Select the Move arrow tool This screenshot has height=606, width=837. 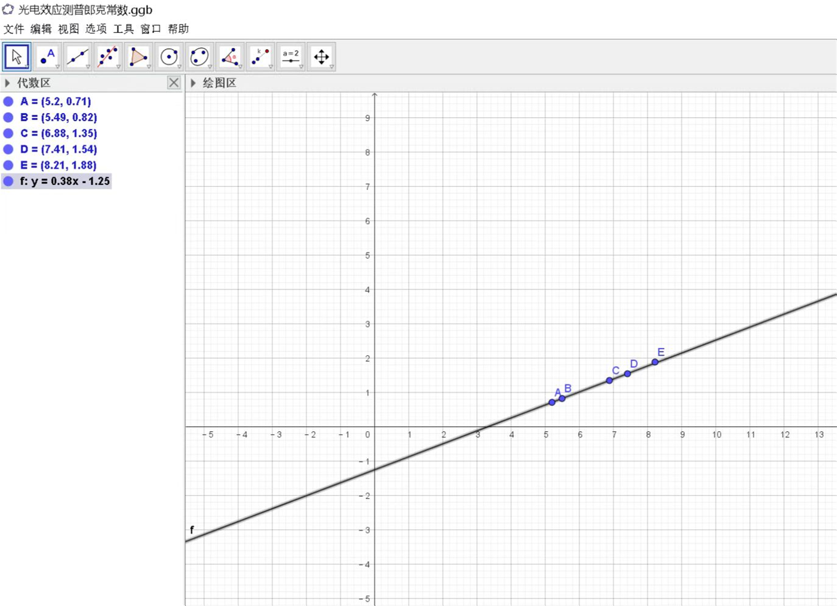pyautogui.click(x=17, y=56)
